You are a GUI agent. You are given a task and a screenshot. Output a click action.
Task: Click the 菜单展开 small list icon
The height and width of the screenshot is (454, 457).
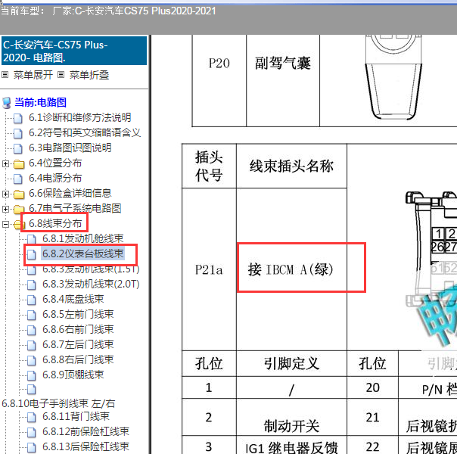pos(5,75)
